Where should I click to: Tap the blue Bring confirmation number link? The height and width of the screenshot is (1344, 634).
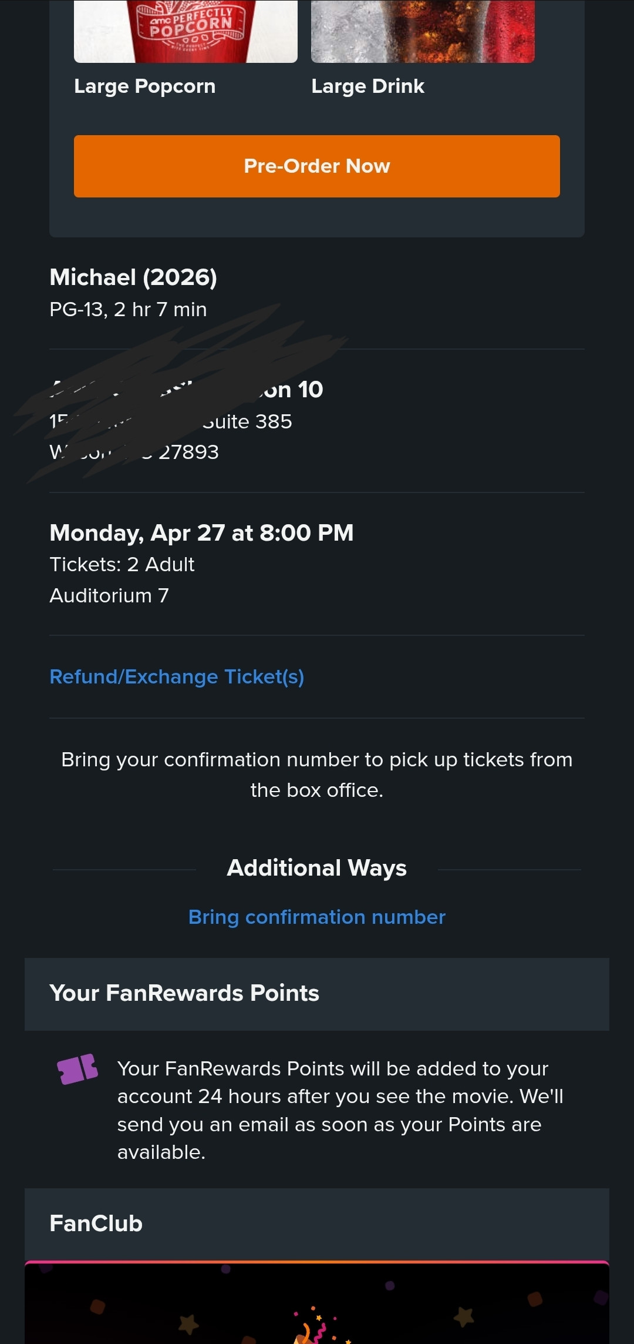coord(317,917)
